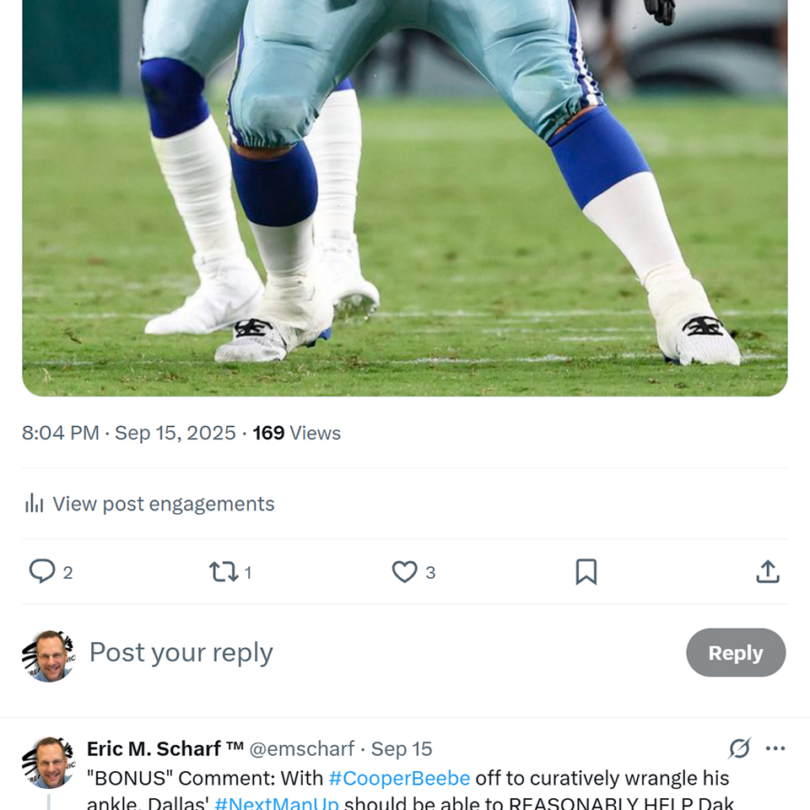Click the analytics bar chart icon
Viewport: 810px width, 810px height.
click(35, 504)
